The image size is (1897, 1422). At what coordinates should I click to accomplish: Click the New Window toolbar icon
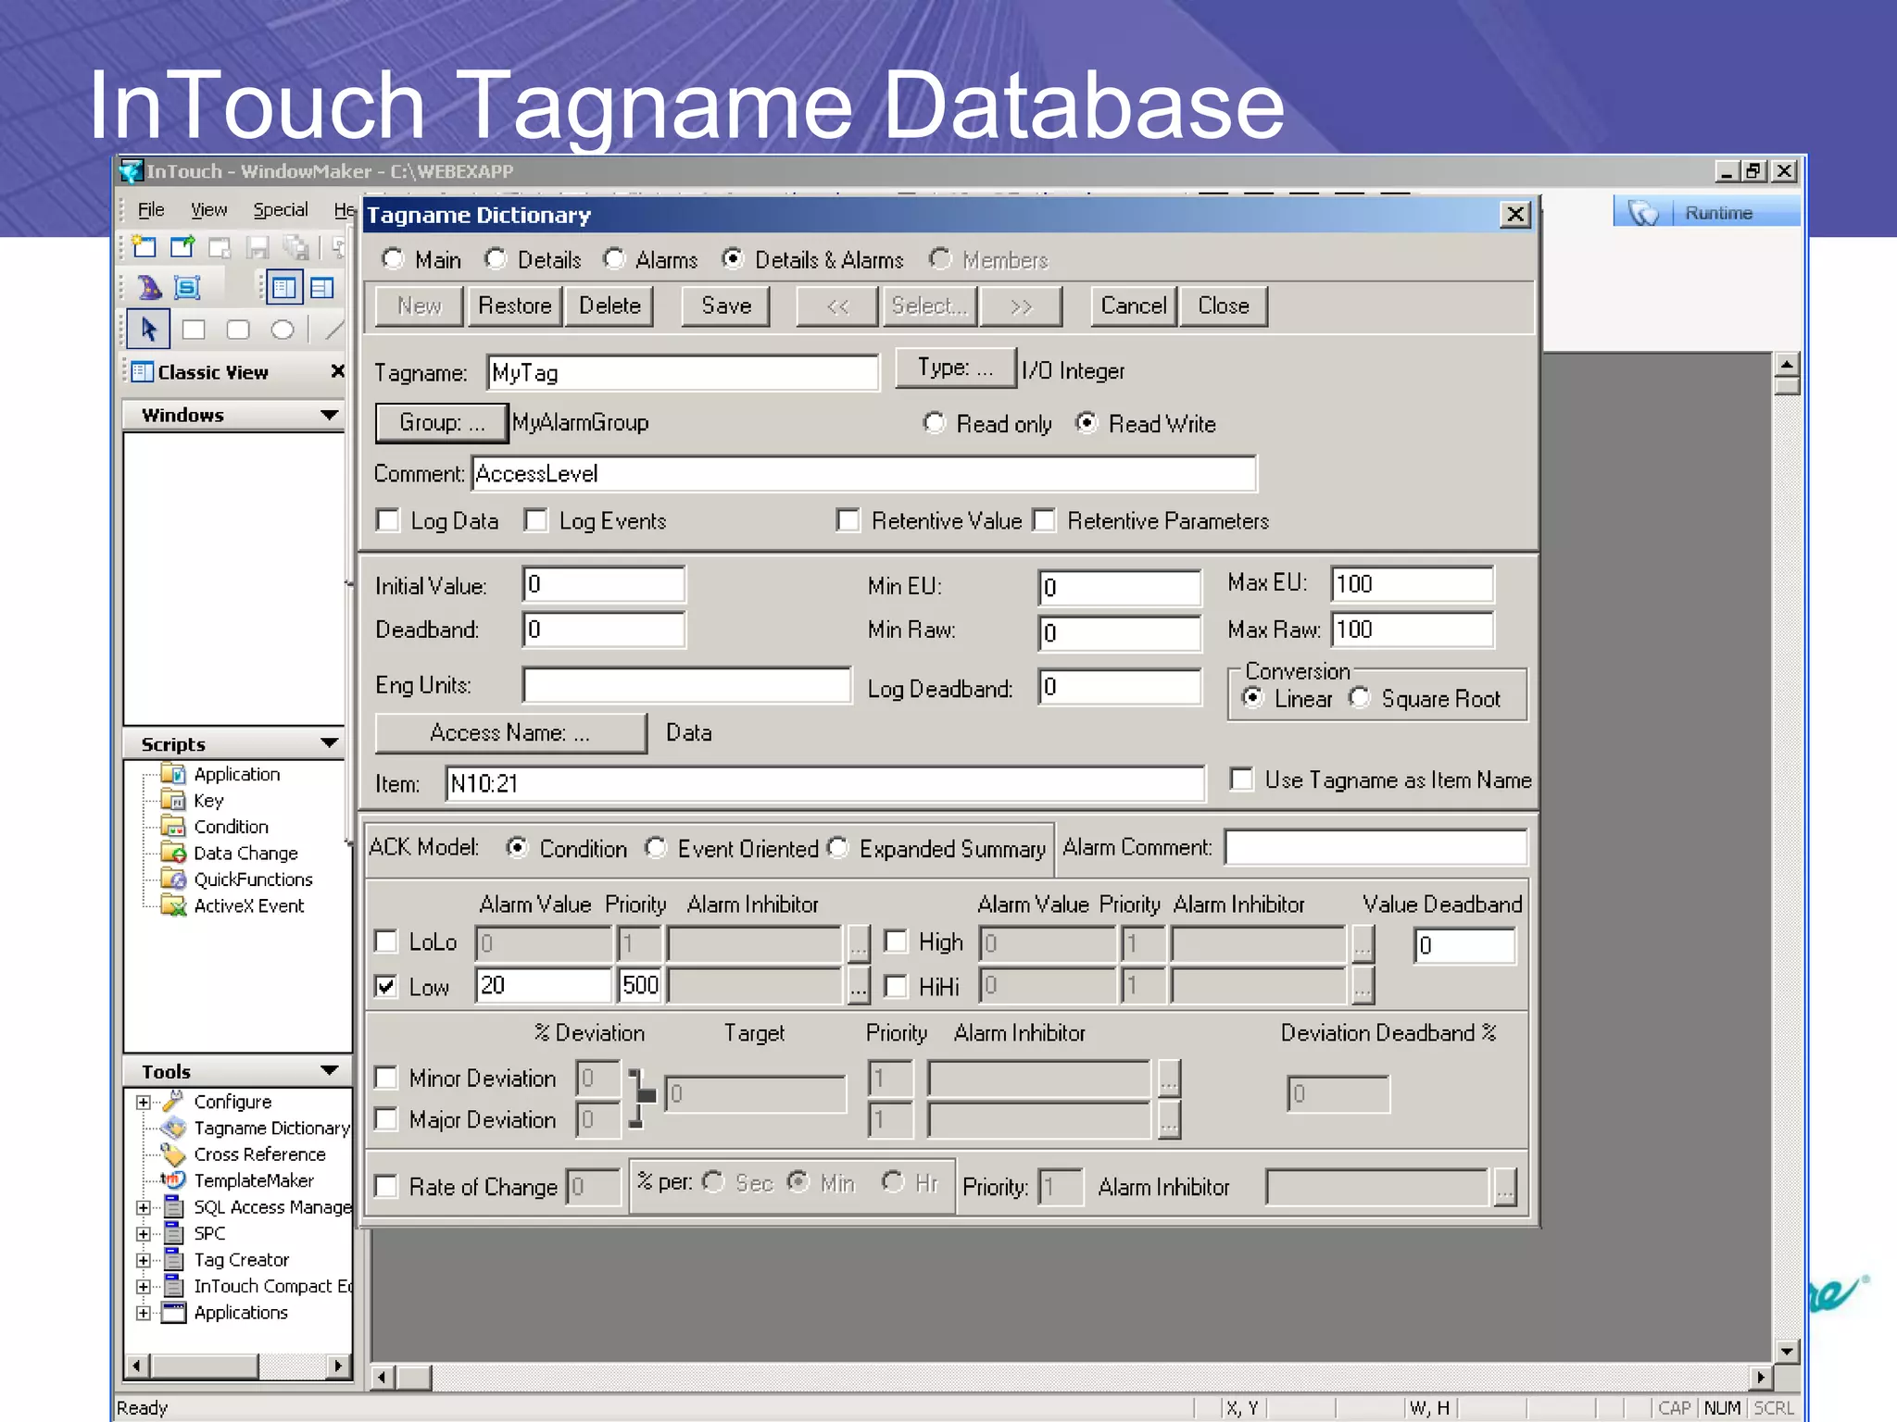144,247
